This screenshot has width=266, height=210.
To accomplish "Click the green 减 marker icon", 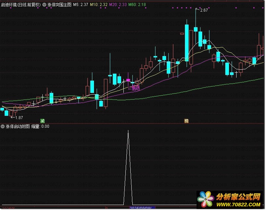I will 42,121.
